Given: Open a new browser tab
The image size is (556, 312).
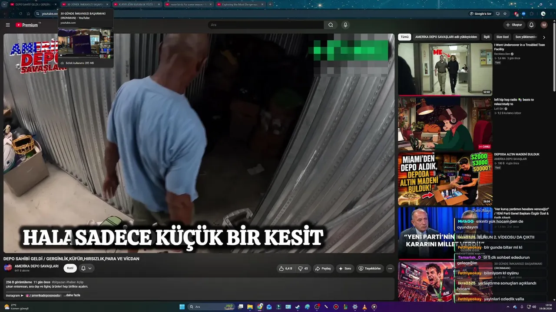Looking at the screenshot, I should pos(270,4).
